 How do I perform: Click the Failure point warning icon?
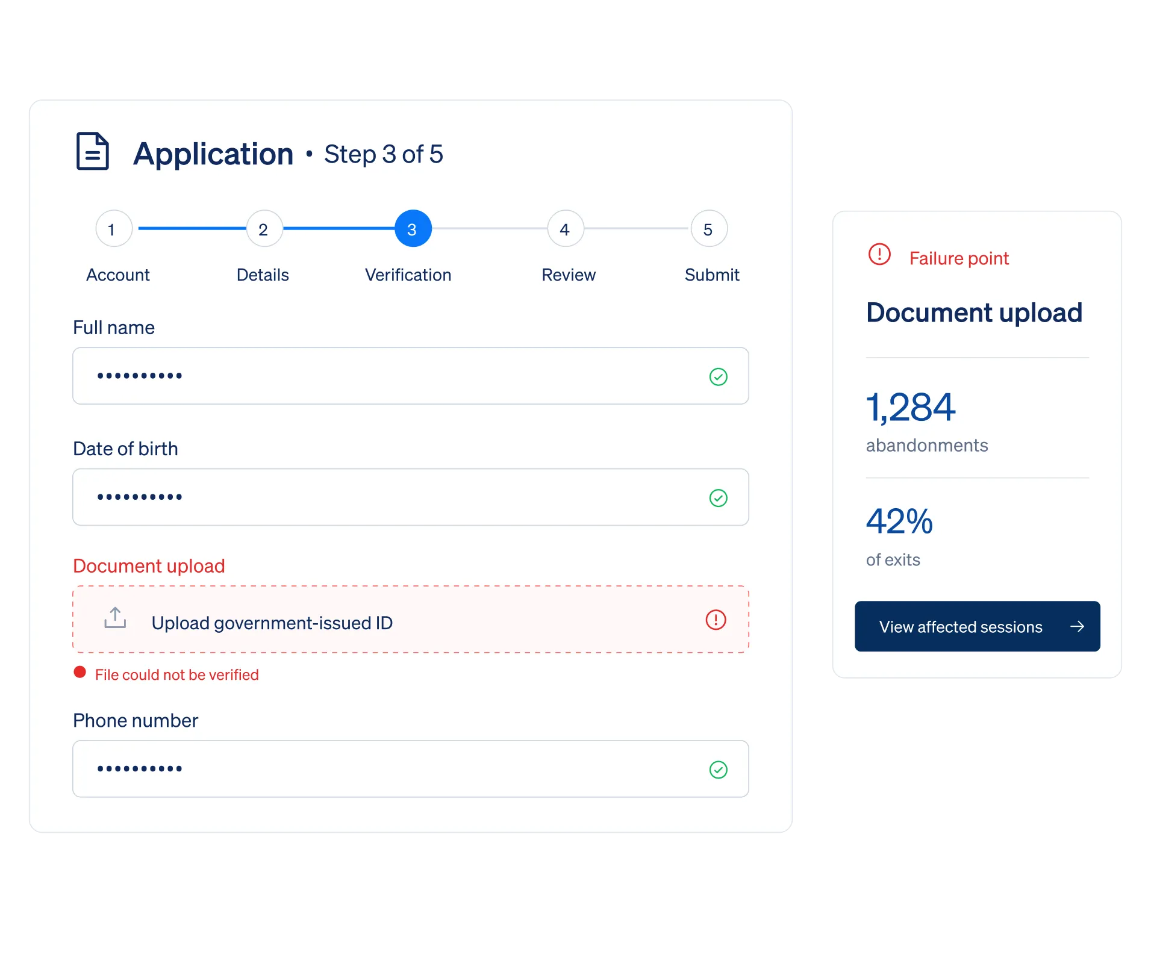879,254
